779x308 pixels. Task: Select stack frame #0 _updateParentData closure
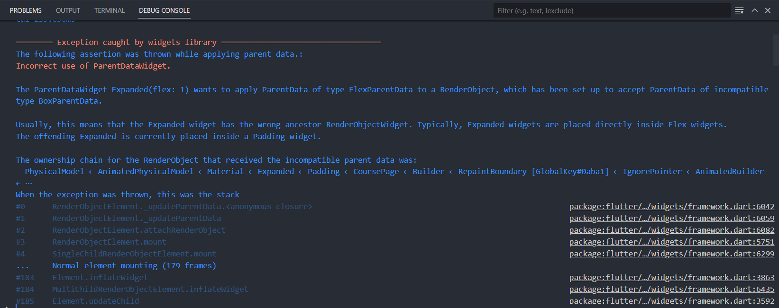tap(182, 206)
